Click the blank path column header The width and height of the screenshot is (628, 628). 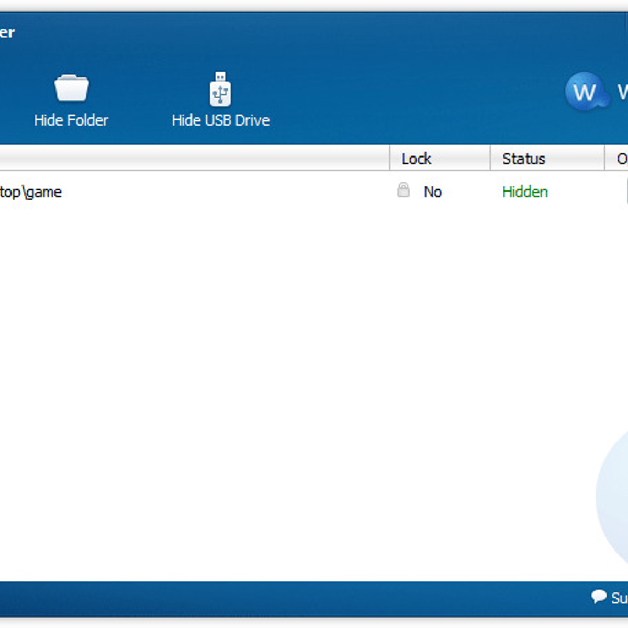pos(194,159)
